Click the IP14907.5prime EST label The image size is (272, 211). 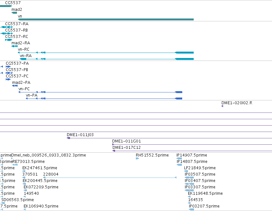[x=192, y=155]
